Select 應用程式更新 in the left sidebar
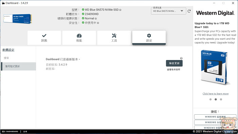The width and height of the screenshot is (238, 134). point(18,66)
